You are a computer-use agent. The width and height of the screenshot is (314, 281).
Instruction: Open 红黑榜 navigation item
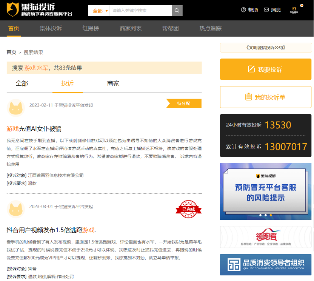(91, 28)
